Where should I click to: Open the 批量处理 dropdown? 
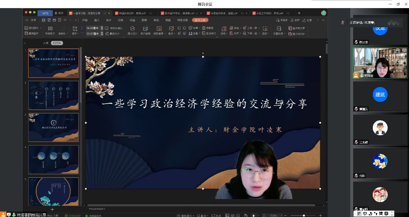[x=279, y=31]
